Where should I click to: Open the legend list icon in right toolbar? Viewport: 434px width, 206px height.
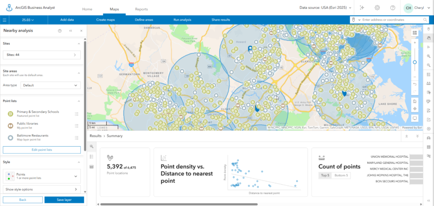click(428, 74)
